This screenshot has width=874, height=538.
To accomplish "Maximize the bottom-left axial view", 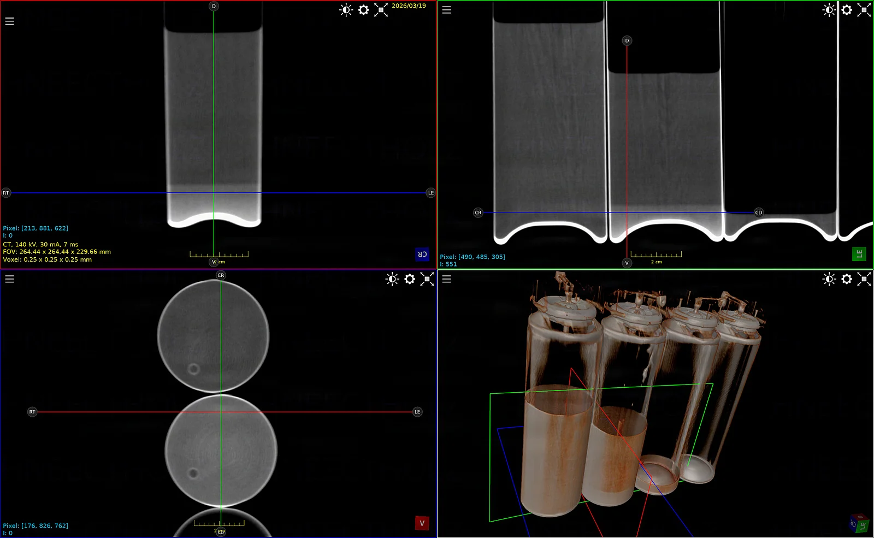I will click(x=427, y=279).
